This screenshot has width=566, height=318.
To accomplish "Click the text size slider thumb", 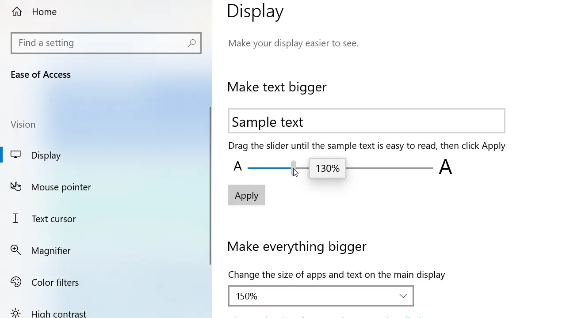I will click(294, 168).
